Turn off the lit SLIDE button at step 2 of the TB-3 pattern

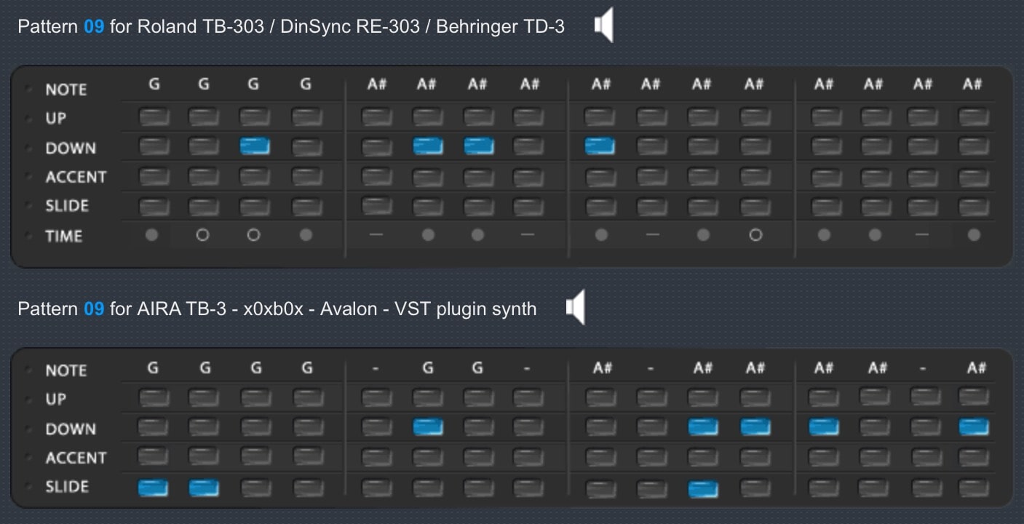click(x=204, y=488)
